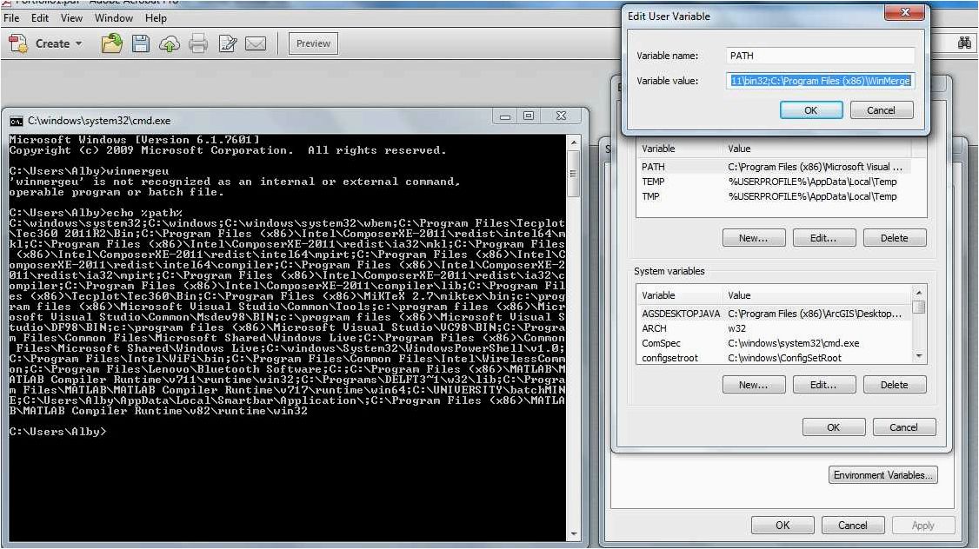This screenshot has width=979, height=549.
Task: Click the Environment Variables... button
Action: (x=882, y=475)
